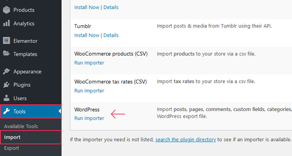Open Available Tools submenu item
Screen dimensions: 292x156
tap(21, 126)
